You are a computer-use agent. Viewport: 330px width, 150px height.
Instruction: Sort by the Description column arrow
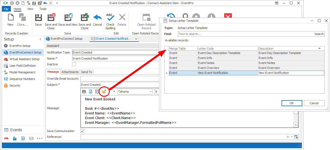tap(319, 49)
